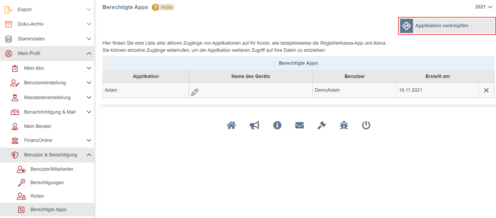This screenshot has width=496, height=218.
Task: Click the Benutzereinstellung user-edit icon
Action: [15, 83]
